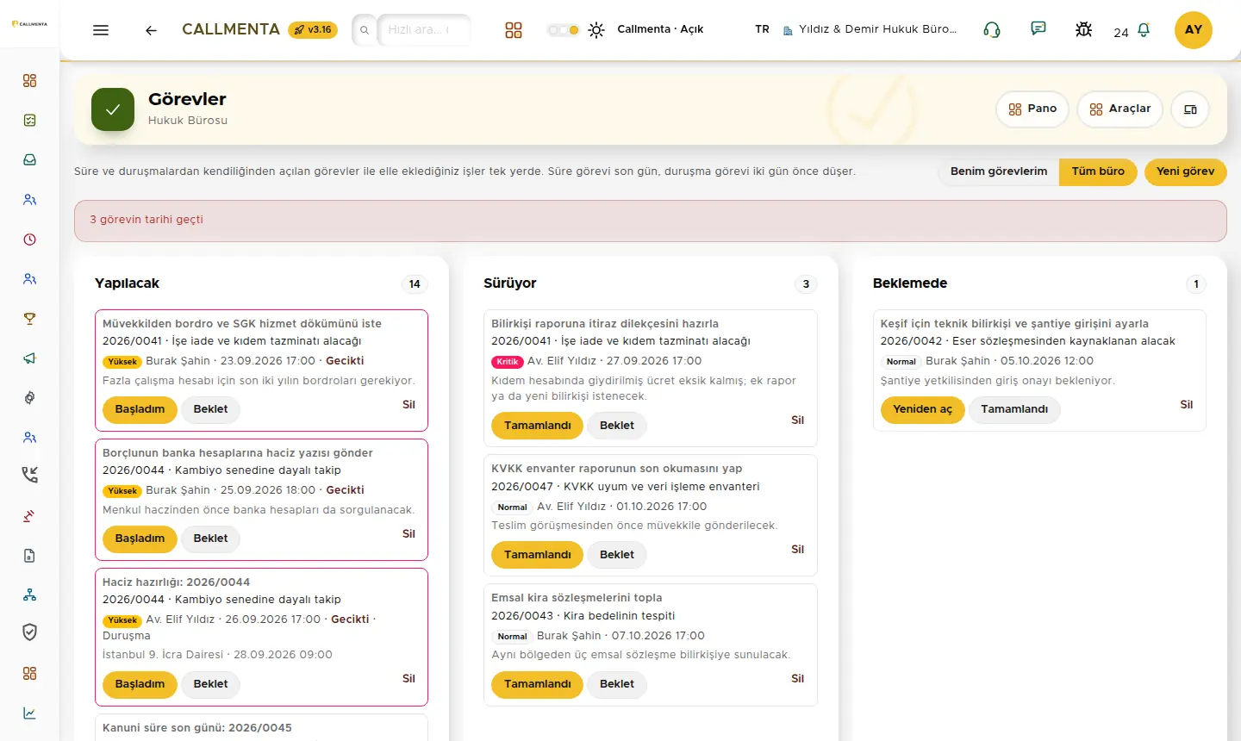The image size is (1241, 741).
Task: Mark the Keşif için teknik bilirkişi task Tamamlandı
Action: click(x=1014, y=409)
